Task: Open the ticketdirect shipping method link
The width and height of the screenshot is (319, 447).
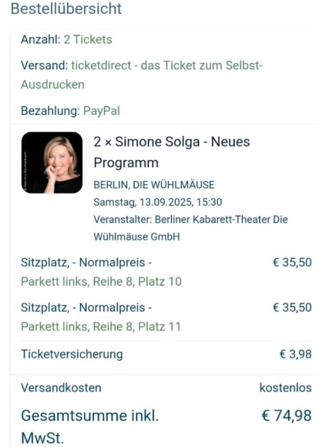Action: [166, 66]
